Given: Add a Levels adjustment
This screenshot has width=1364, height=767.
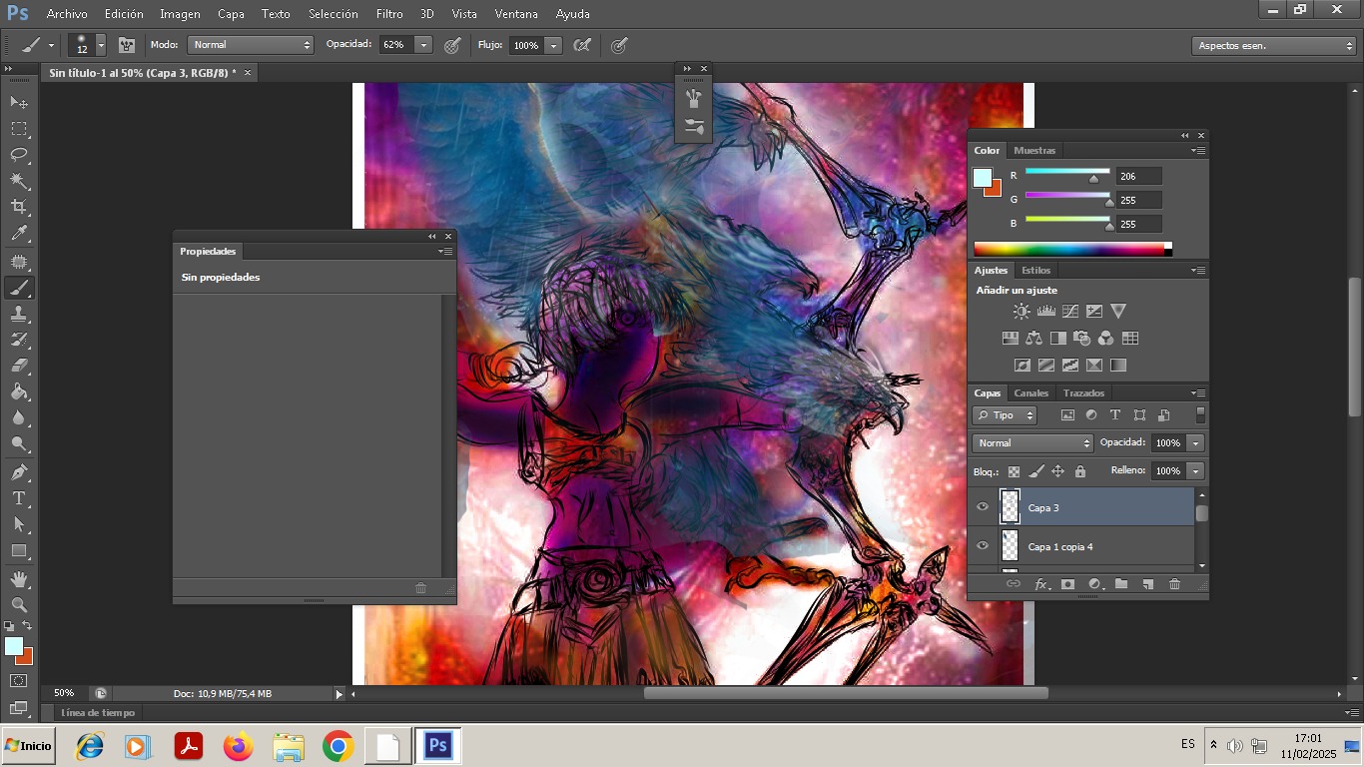Looking at the screenshot, I should click(1046, 312).
